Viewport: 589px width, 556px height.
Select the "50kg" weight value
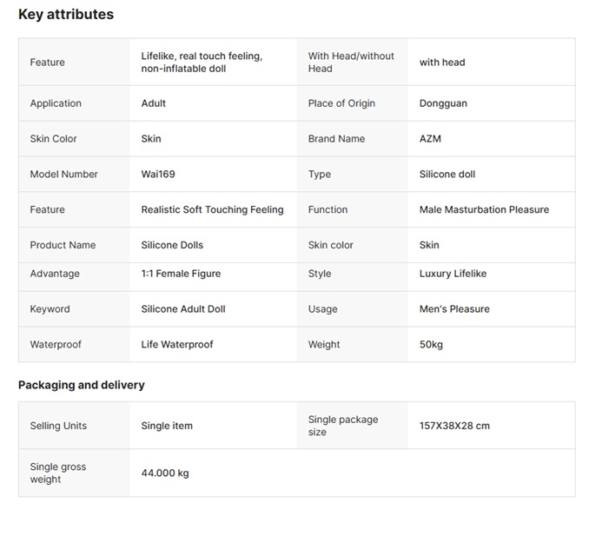(x=431, y=345)
